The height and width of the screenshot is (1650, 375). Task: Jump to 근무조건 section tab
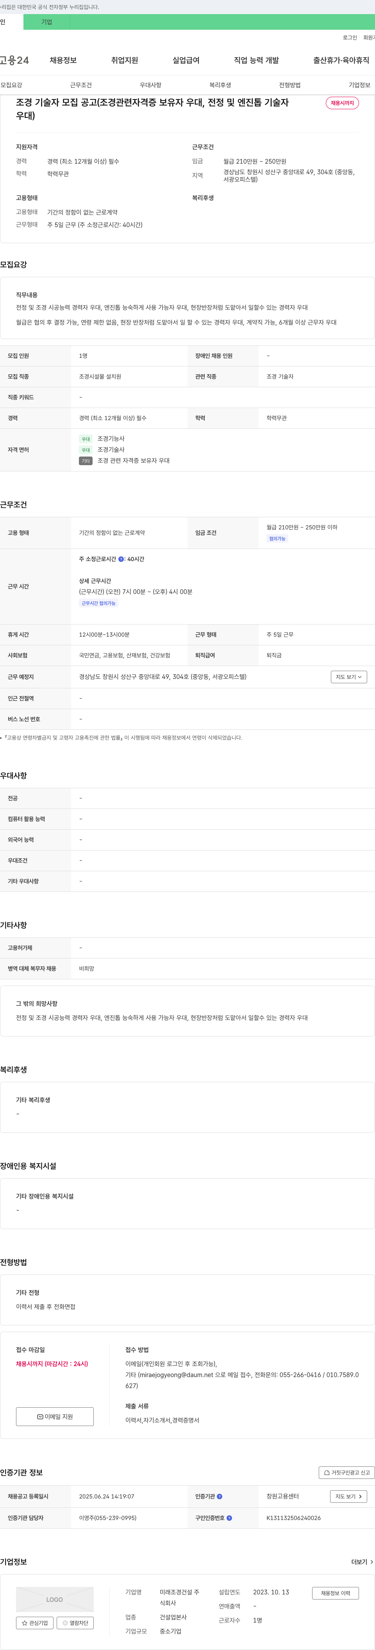click(x=81, y=85)
